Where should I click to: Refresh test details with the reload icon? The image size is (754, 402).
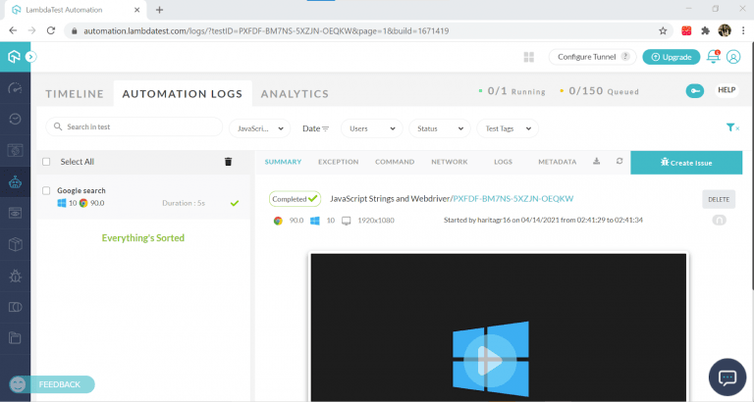click(x=619, y=162)
